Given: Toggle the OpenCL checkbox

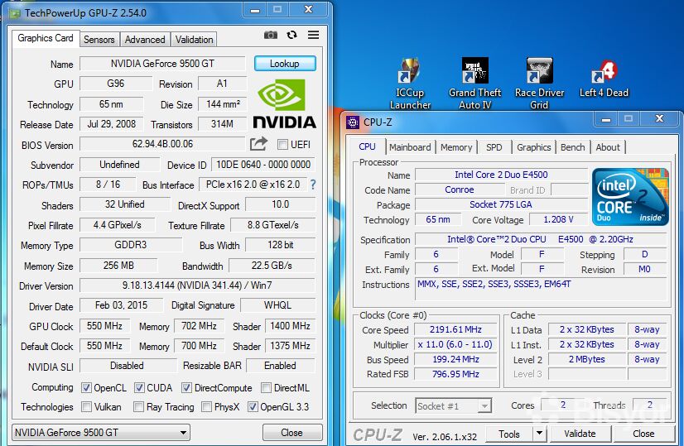Looking at the screenshot, I should point(86,387).
